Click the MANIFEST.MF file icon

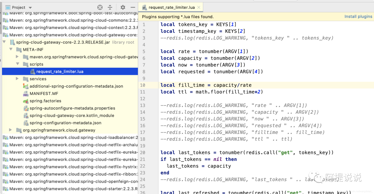click(x=26, y=94)
